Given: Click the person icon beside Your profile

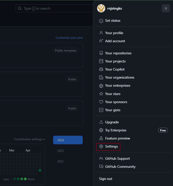Looking at the screenshot, I should tap(101, 33).
